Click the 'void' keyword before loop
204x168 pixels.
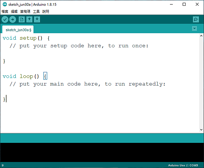coord(10,76)
